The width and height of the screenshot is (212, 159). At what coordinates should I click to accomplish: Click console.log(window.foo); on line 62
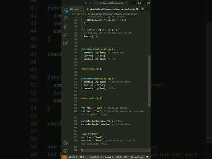click(97, 121)
